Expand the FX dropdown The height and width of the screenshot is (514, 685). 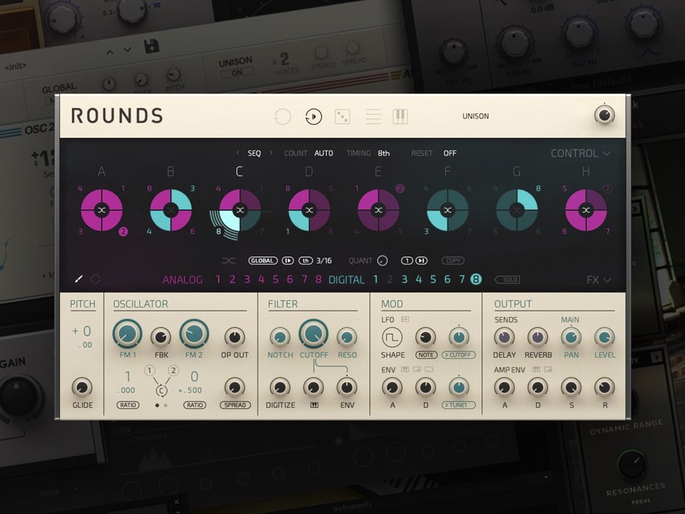(599, 280)
